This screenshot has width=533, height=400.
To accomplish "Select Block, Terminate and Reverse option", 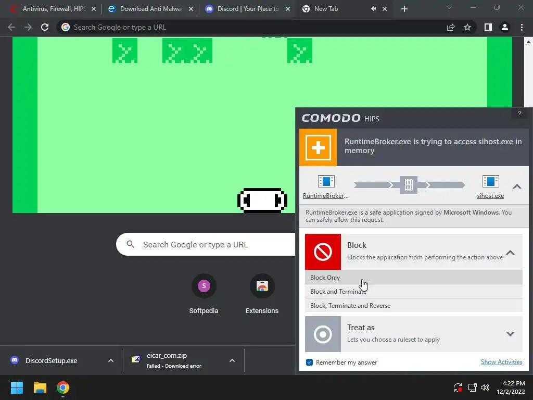I will pos(414,305).
